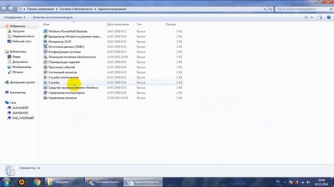Open the yellow triangle app on taskbar

pos(21,182)
